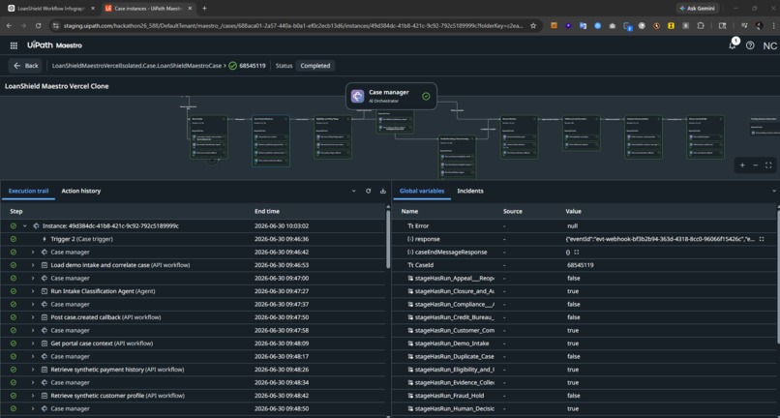Collapse the execution trail panel chevron

click(353, 191)
